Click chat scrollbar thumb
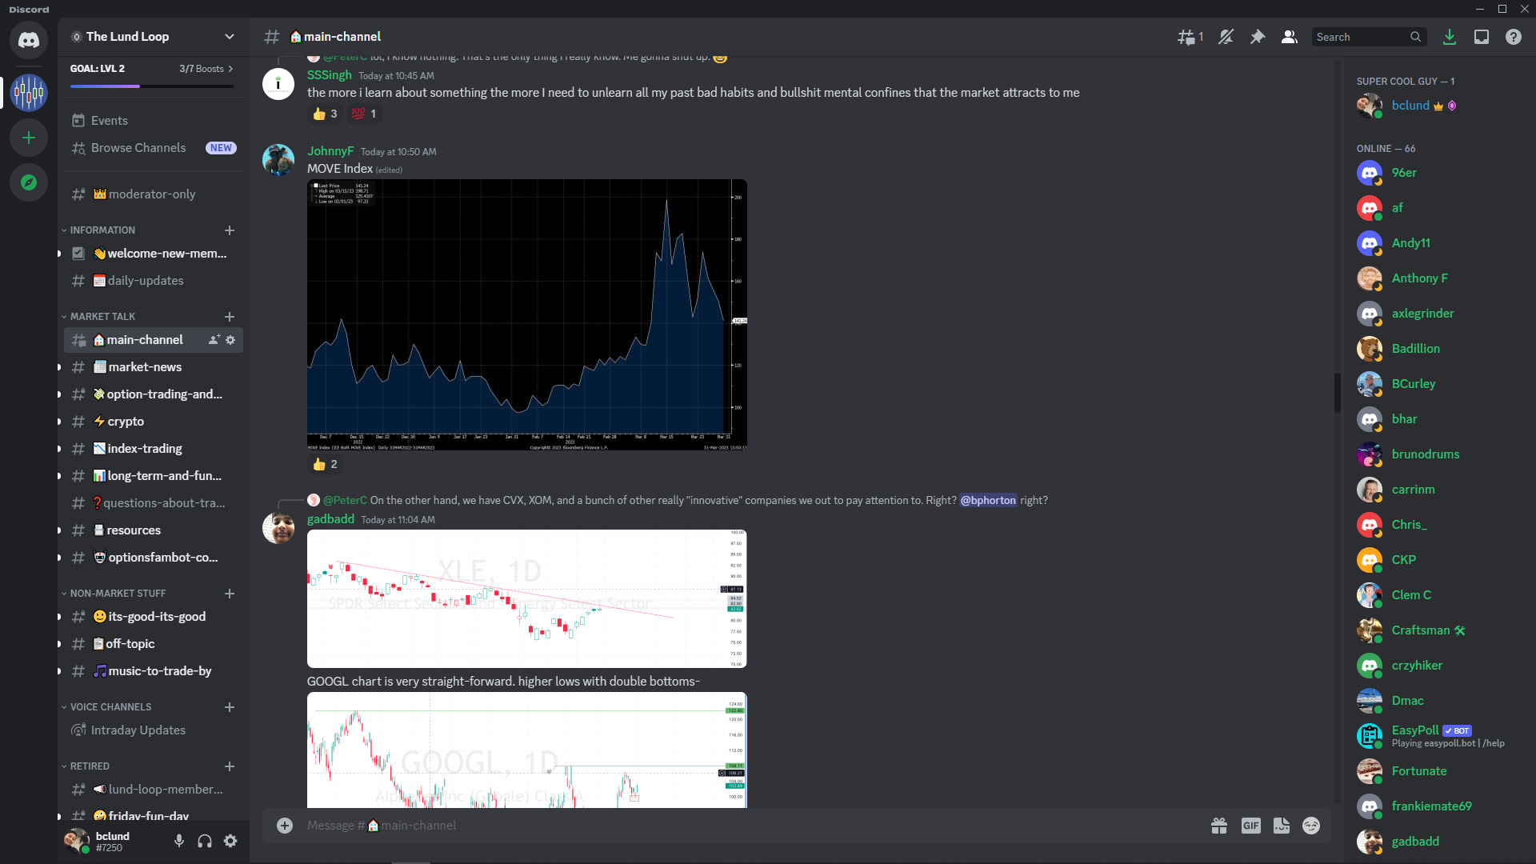The height and width of the screenshot is (864, 1536). coord(1337,392)
